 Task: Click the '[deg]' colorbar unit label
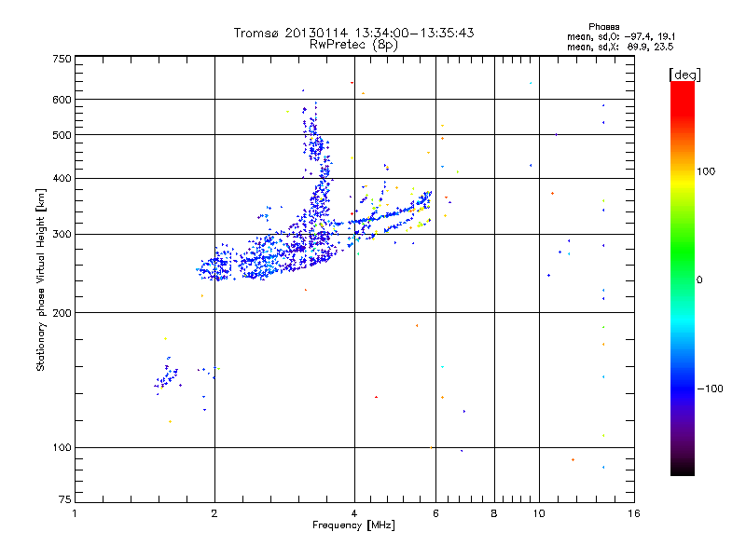pos(684,75)
